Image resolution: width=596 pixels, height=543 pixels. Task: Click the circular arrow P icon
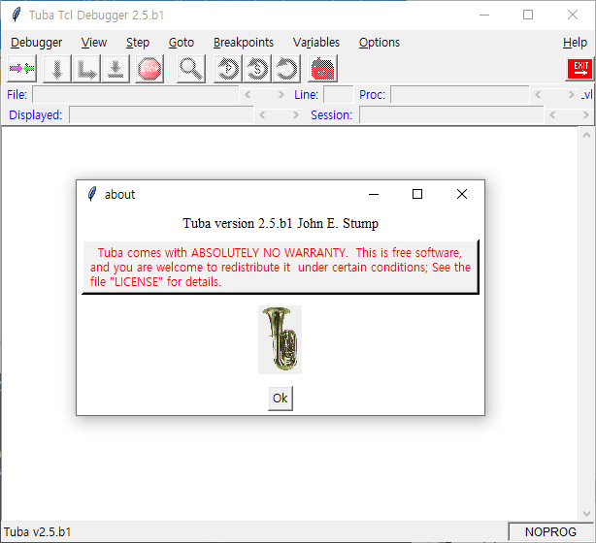point(228,69)
